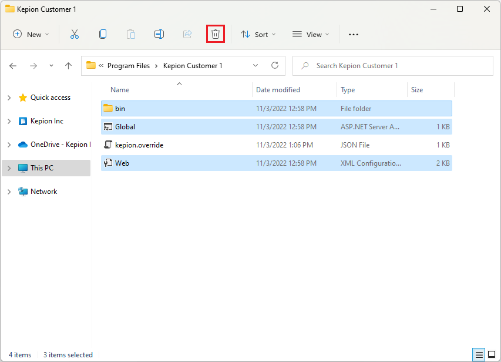
Task: Click the Global file icon
Action: pyautogui.click(x=108, y=126)
